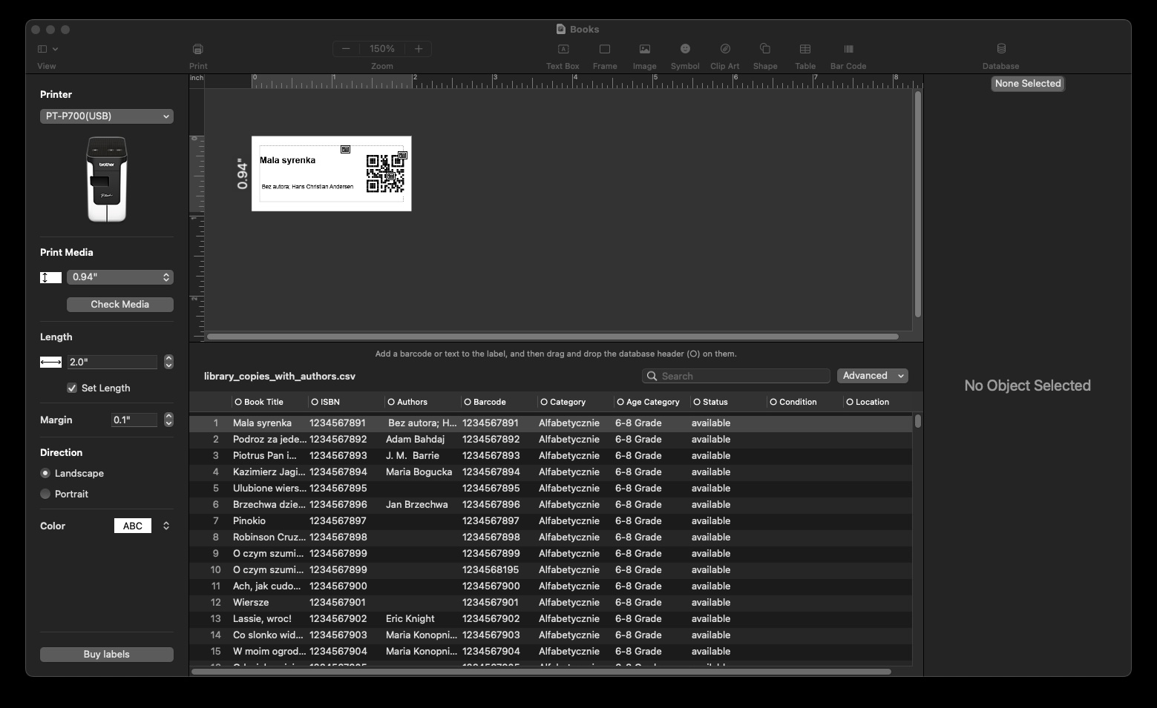Click the Database toolbar icon
The image size is (1157, 708).
pos(1001,49)
